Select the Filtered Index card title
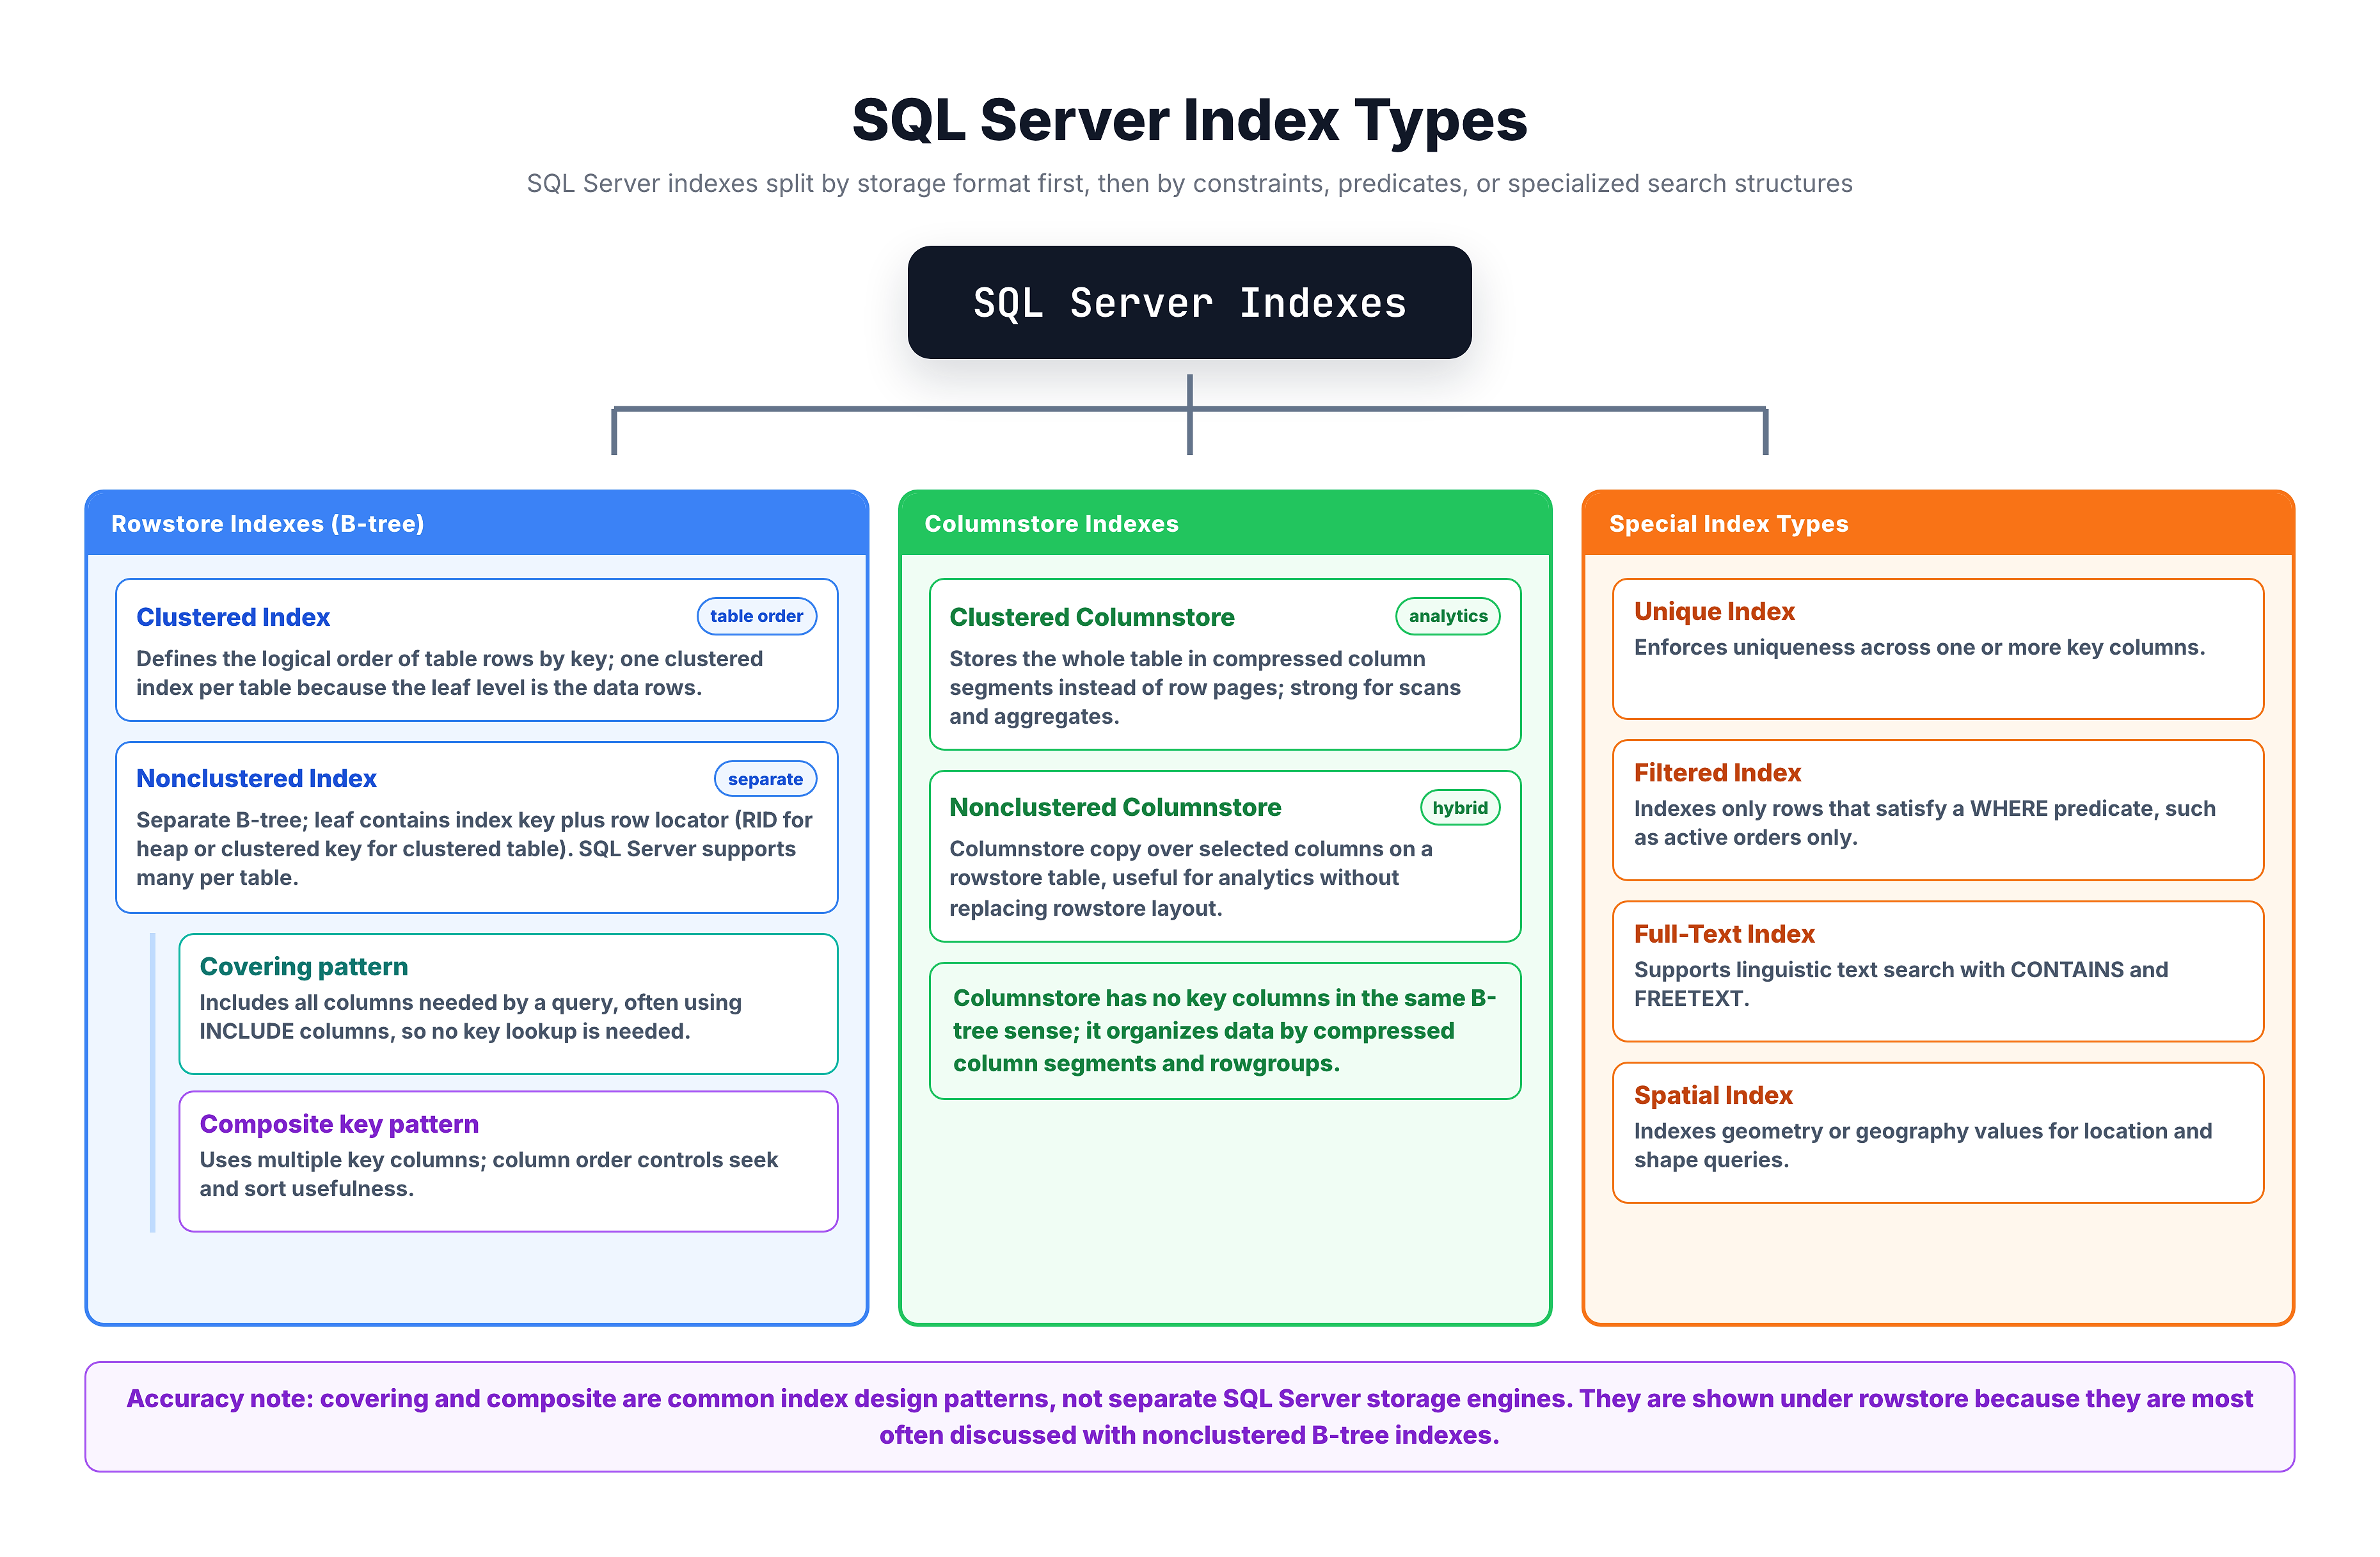The image size is (2380, 1557). click(x=1717, y=772)
